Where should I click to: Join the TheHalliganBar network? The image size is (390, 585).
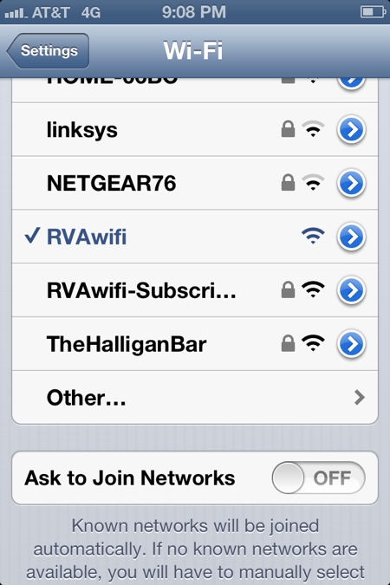click(x=195, y=343)
